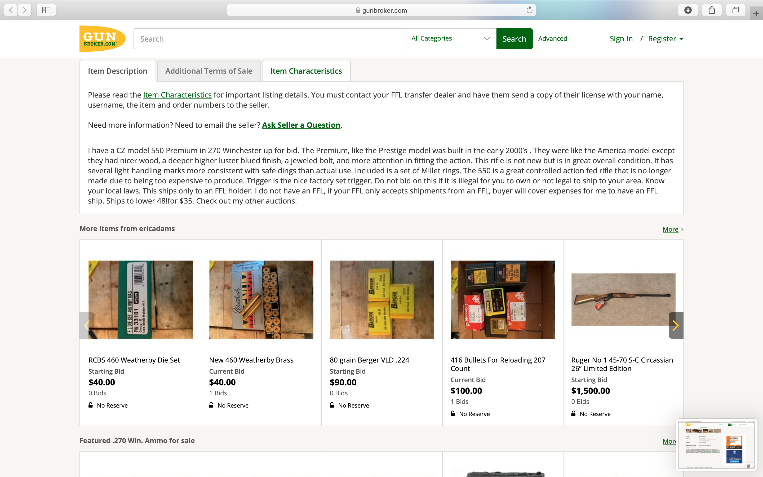Viewport: 763px width, 477px height.
Task: Open the Safari share button
Action: (x=712, y=10)
